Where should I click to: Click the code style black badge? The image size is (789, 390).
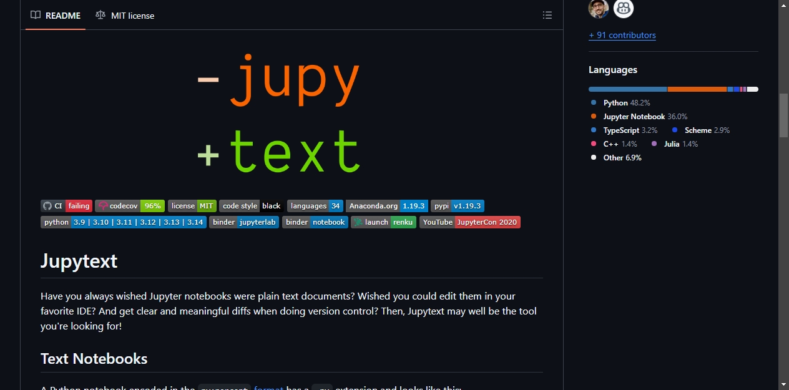point(252,206)
